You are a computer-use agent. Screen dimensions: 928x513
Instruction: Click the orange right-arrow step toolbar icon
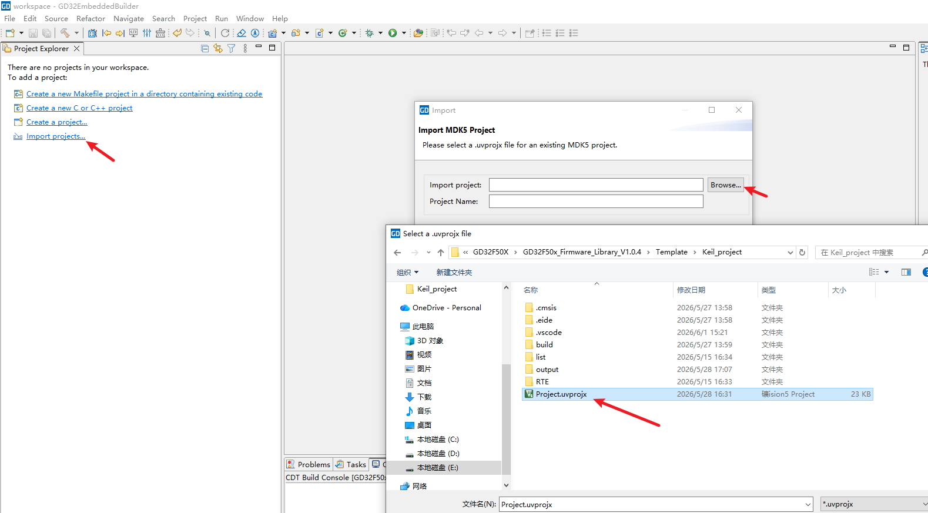click(x=120, y=33)
